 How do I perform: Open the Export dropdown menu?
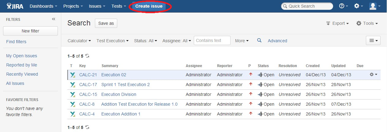point(337,23)
